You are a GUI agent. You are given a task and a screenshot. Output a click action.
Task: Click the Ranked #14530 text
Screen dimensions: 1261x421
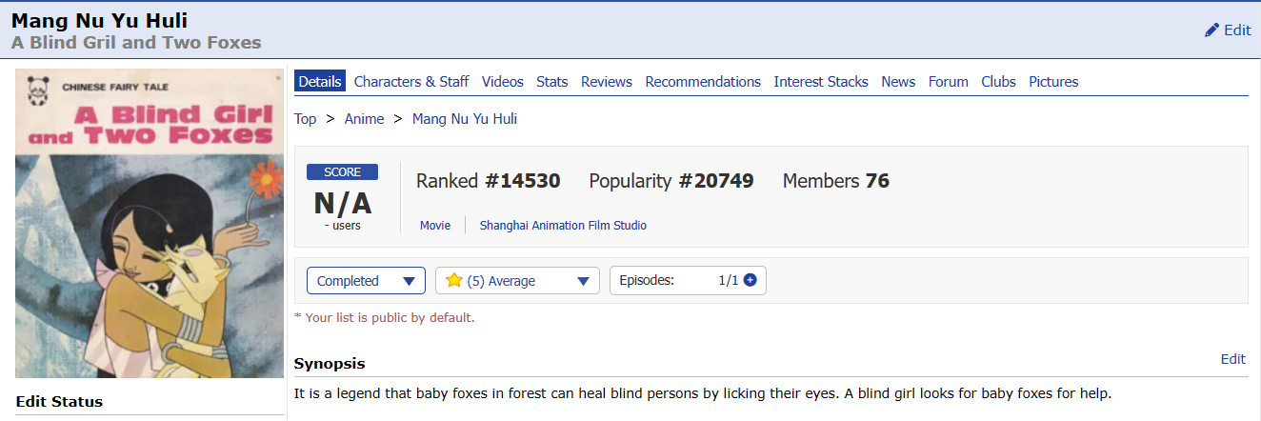489,181
